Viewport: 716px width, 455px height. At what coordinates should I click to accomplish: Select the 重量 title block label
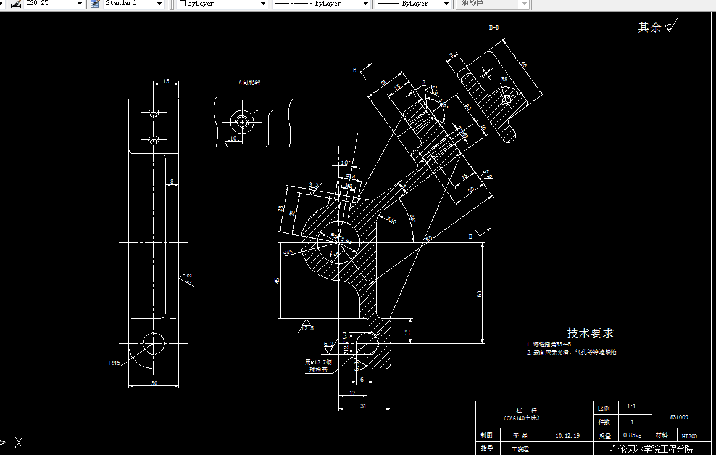[604, 436]
